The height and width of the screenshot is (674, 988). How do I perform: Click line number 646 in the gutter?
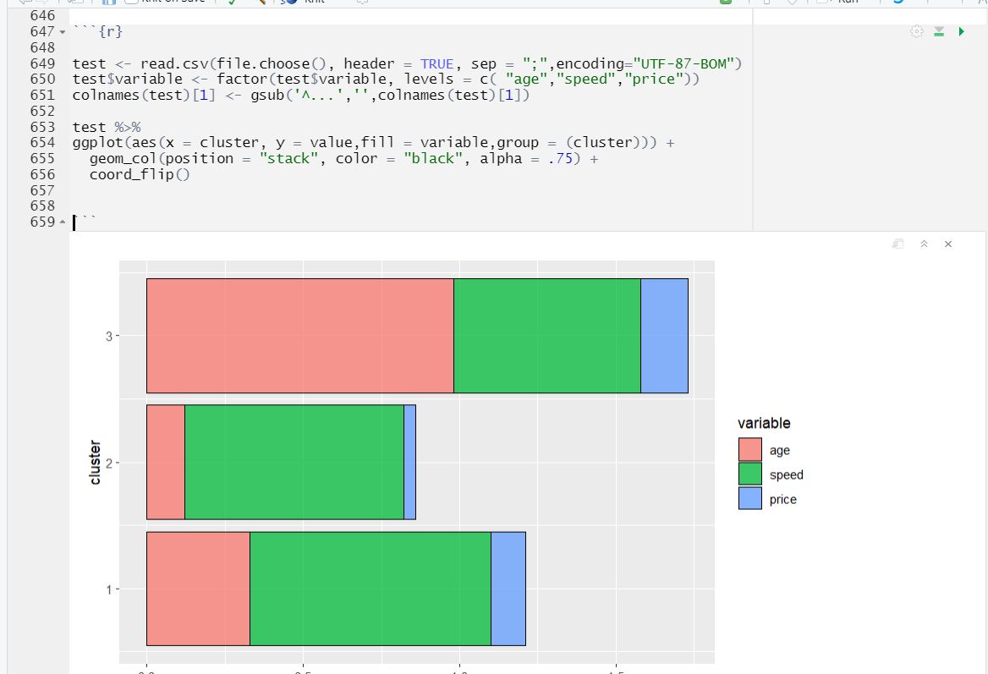click(x=42, y=16)
